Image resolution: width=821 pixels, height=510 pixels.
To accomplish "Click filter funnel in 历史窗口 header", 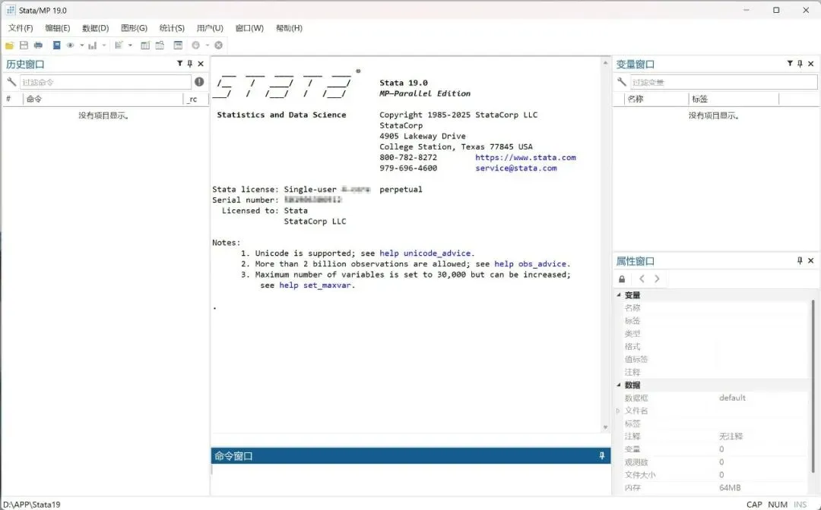I will 179,63.
